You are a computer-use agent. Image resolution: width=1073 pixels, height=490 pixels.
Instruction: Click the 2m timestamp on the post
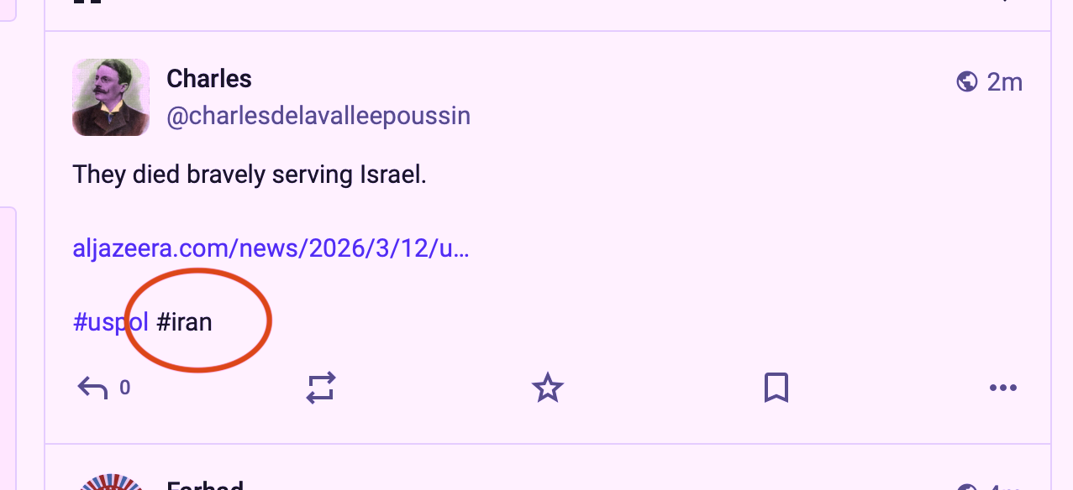click(1005, 81)
